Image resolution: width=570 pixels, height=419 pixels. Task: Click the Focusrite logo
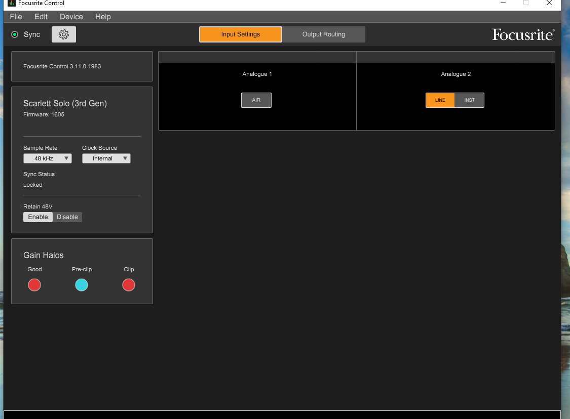pos(523,34)
